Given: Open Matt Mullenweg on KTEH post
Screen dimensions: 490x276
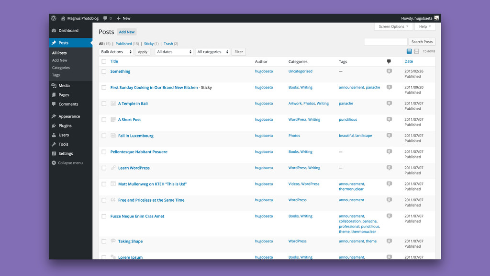Looking at the screenshot, I should click(x=152, y=184).
